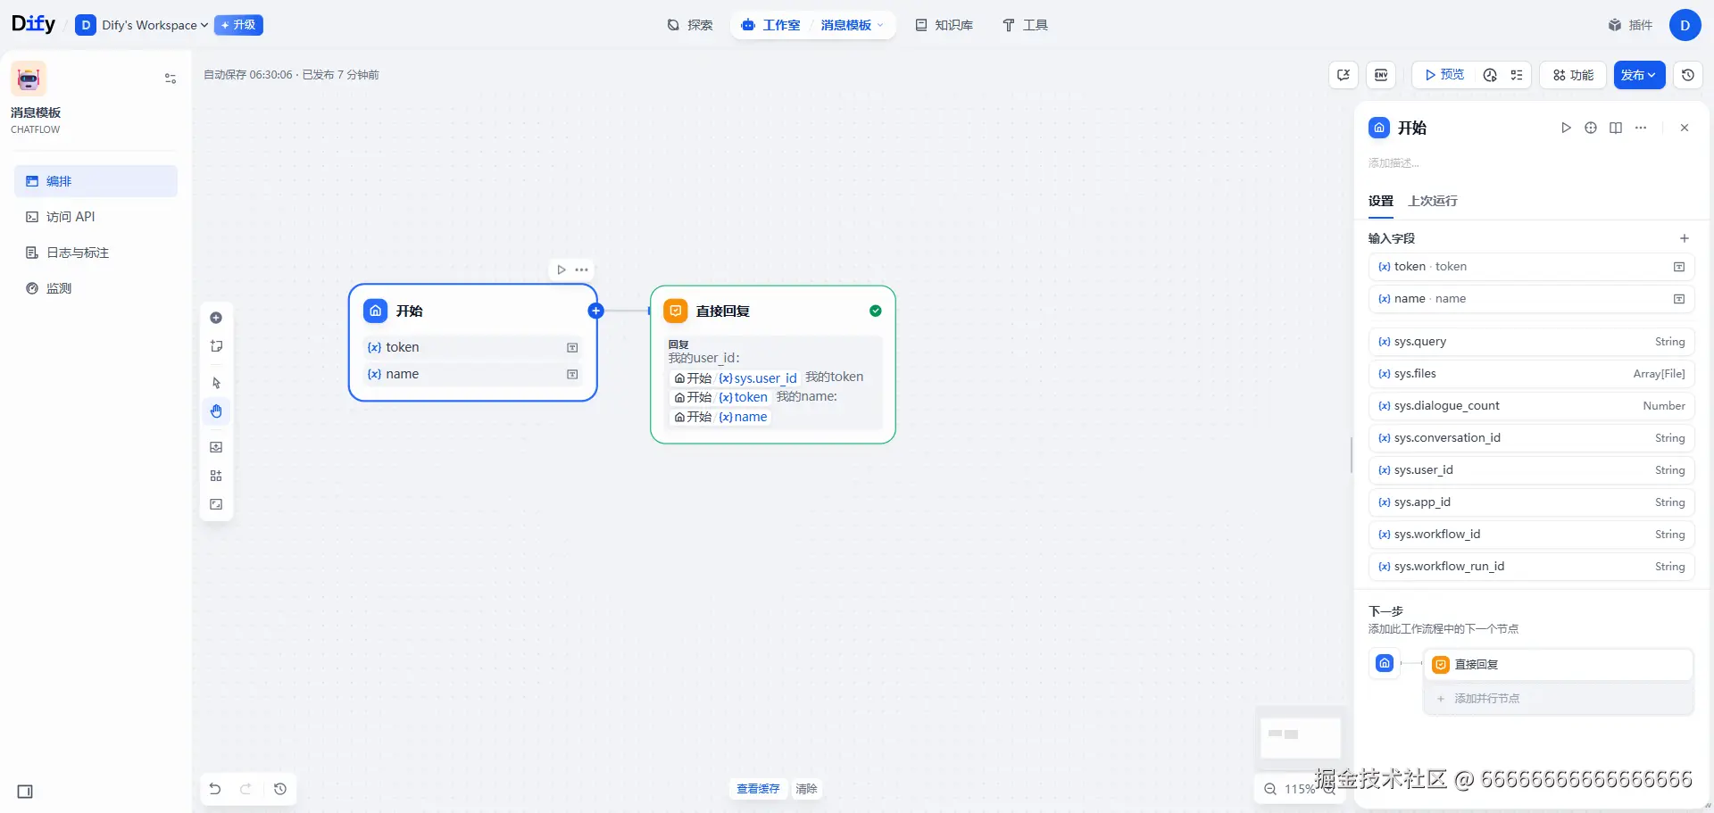Click the panel layout book icon

tap(1616, 128)
